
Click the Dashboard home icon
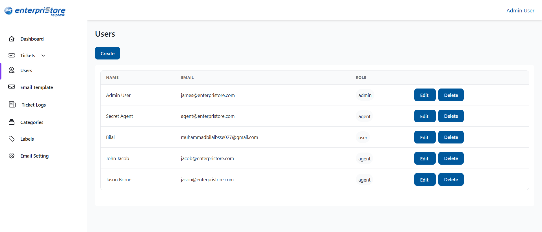pos(12,39)
